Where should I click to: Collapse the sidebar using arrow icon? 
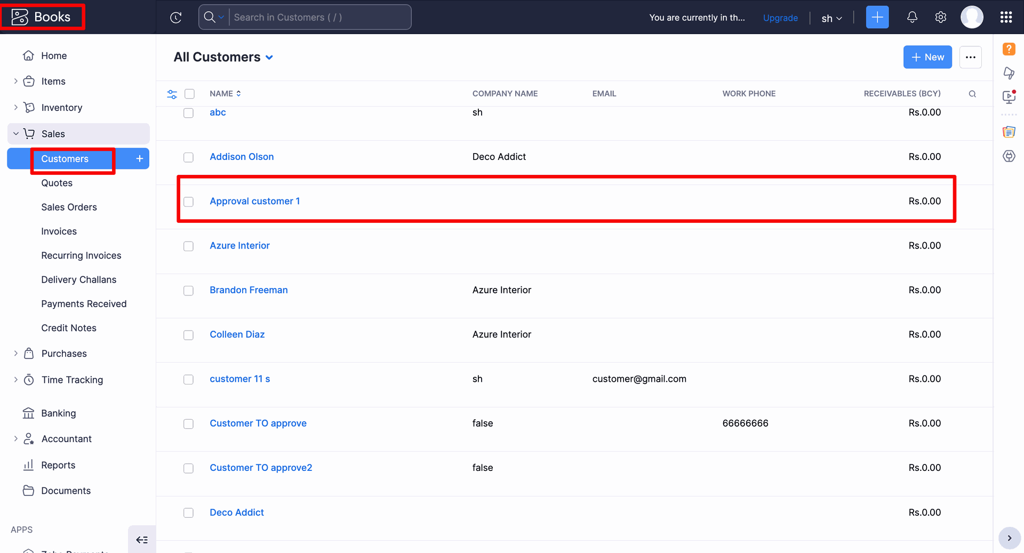142,540
